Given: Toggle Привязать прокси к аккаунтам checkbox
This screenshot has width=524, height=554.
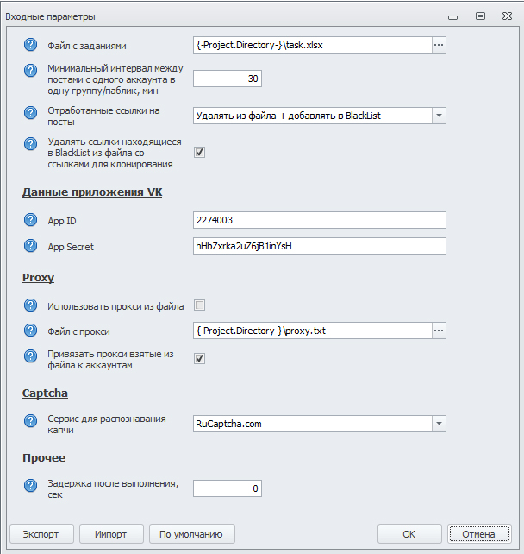Looking at the screenshot, I should click(199, 358).
